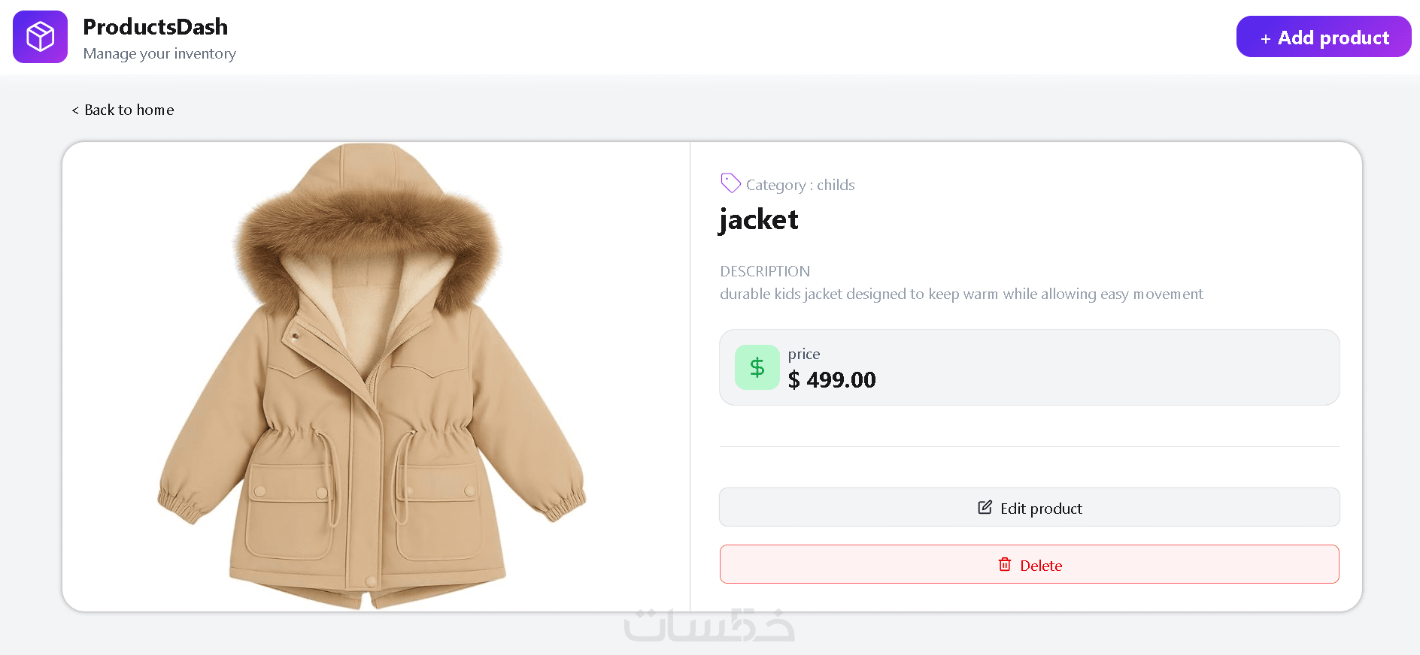Click the red trash can icon
Screen dimensions: 1420x655
tap(1005, 564)
